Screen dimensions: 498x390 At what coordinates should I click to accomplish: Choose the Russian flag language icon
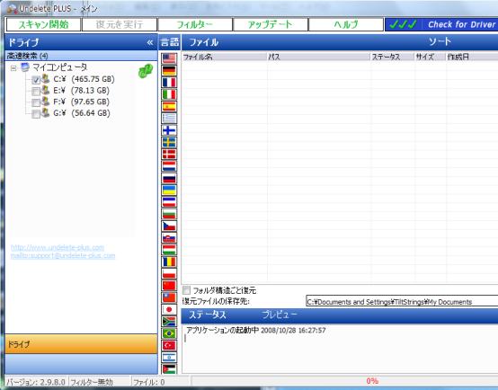point(169,179)
